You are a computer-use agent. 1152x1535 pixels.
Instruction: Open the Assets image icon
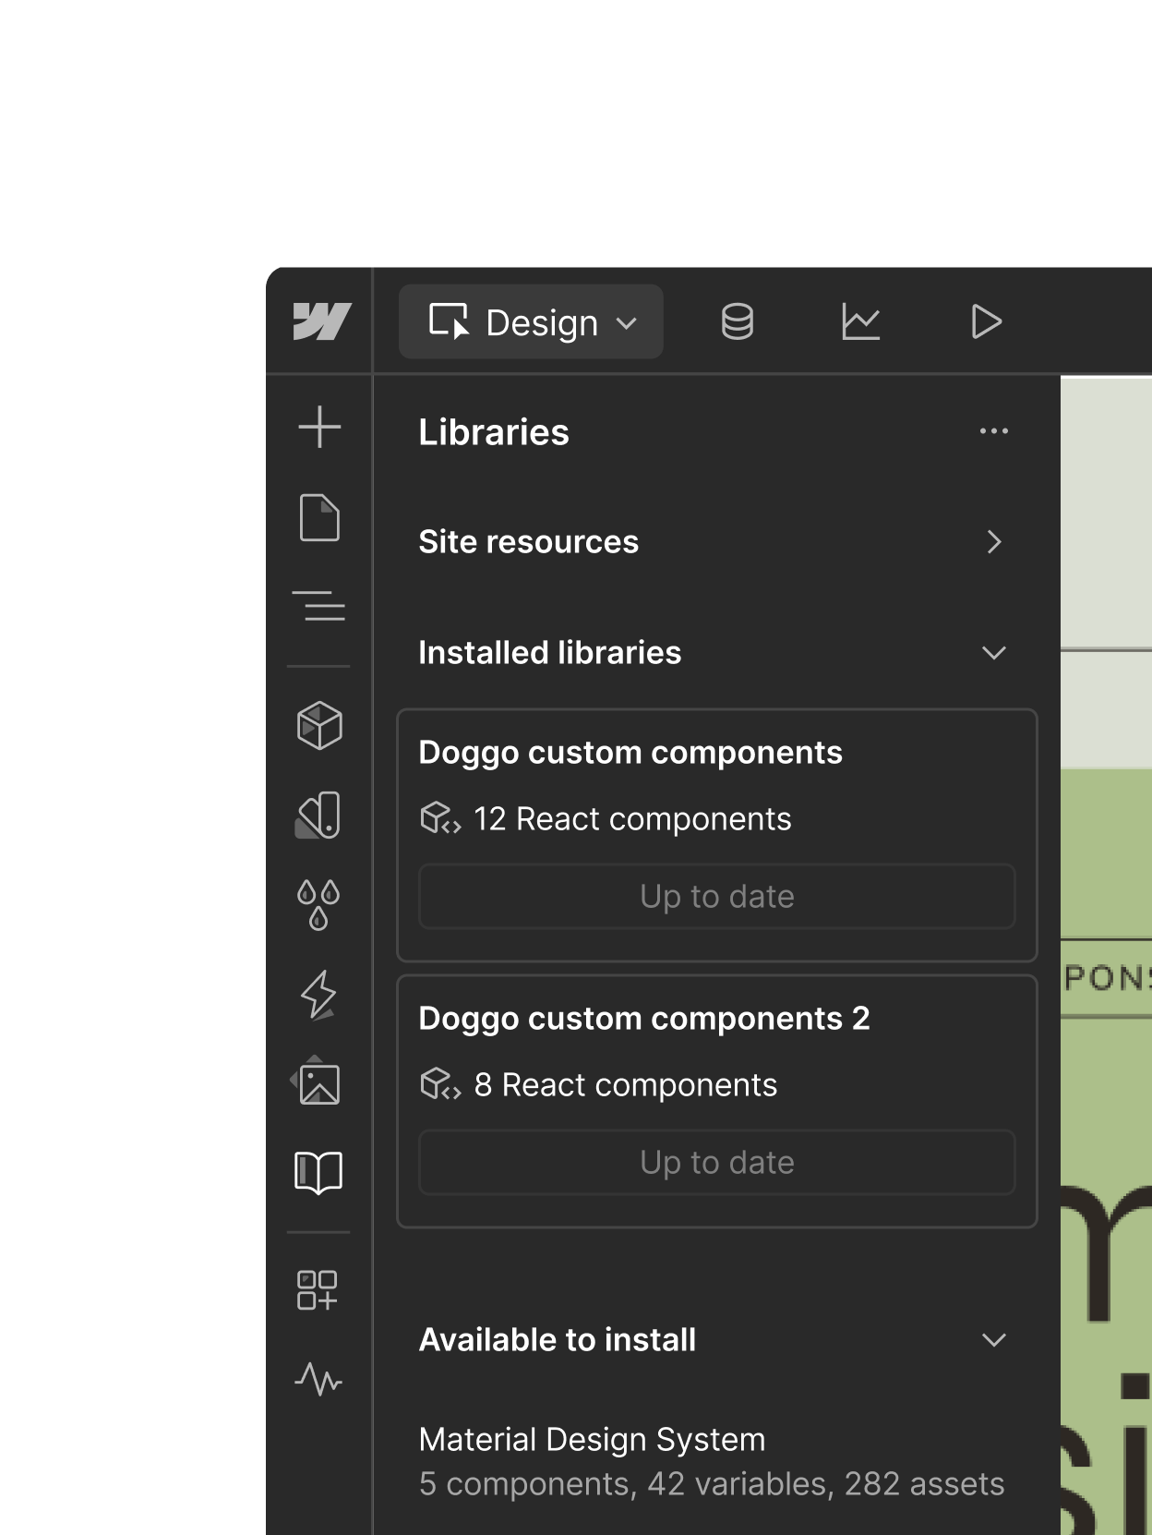319,1082
